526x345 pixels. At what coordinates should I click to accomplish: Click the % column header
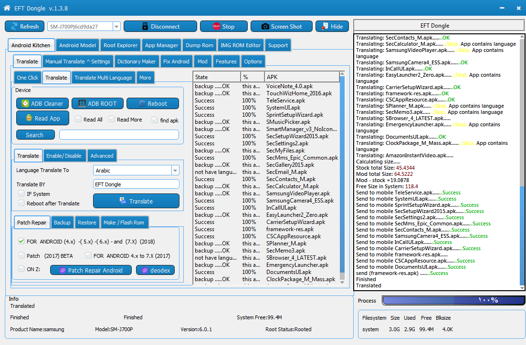[x=252, y=77]
